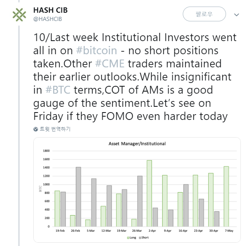Screen dimensions: 247x246
Task: Open the #CME hashtag link
Action: (110, 64)
